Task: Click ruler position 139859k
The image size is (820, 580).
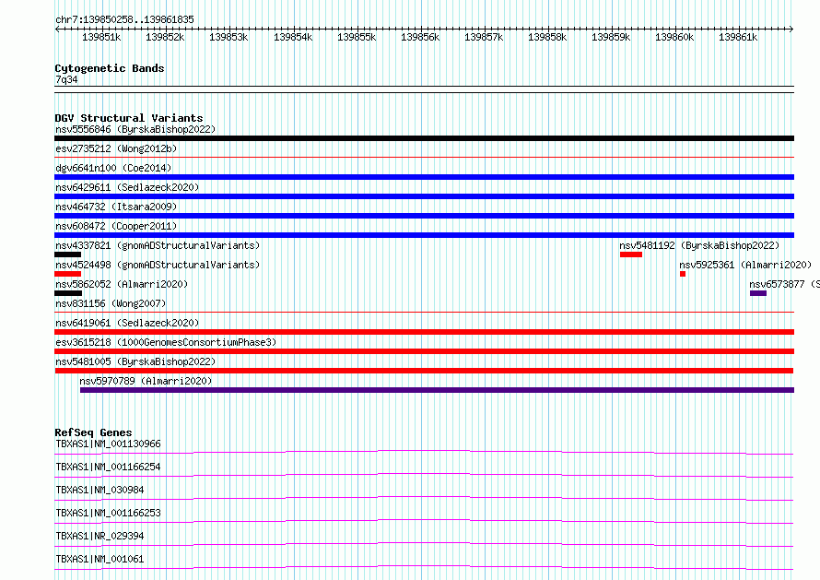Action: point(611,37)
